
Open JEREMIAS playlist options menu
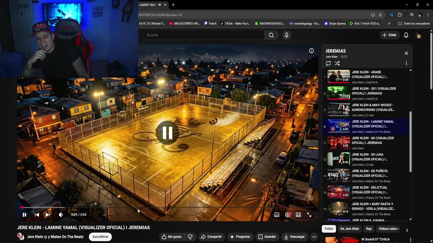[x=406, y=63]
